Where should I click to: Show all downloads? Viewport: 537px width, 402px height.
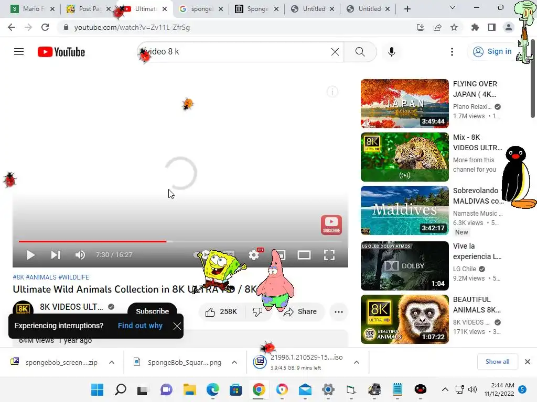(497, 362)
